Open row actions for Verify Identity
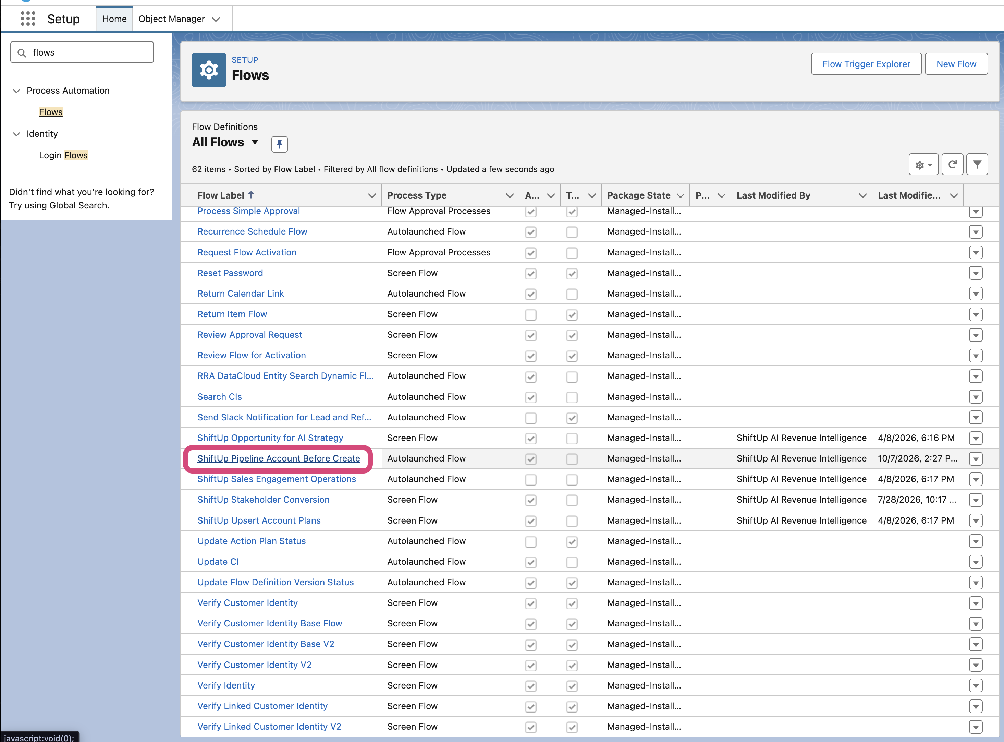Image resolution: width=1004 pixels, height=742 pixels. 976,686
